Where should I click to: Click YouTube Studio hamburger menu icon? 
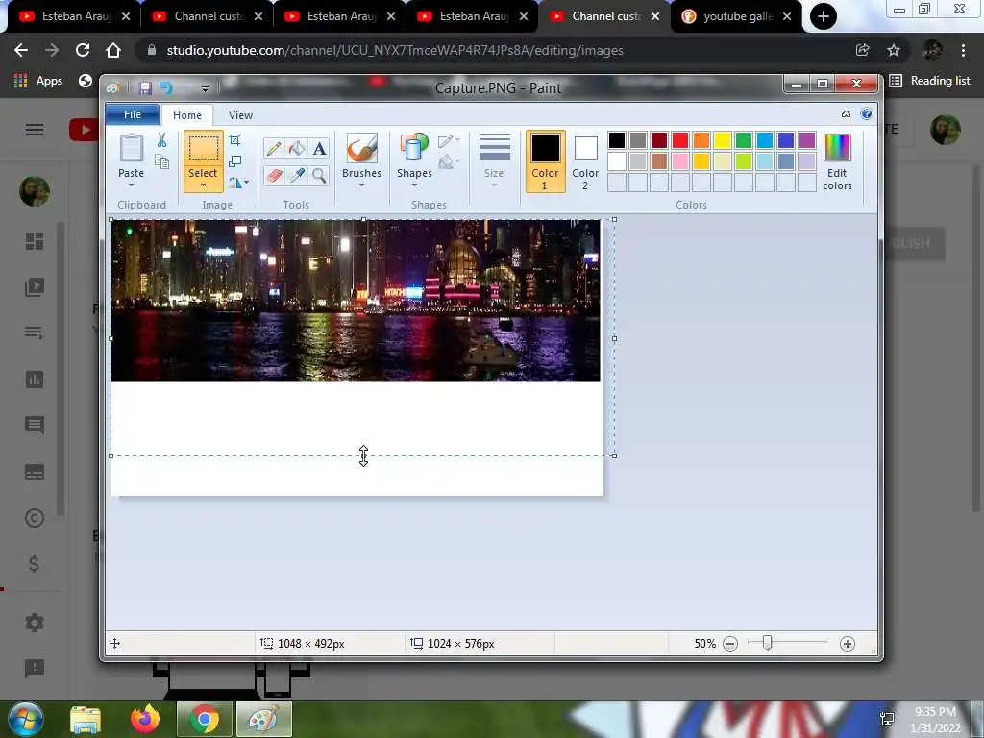pos(35,130)
